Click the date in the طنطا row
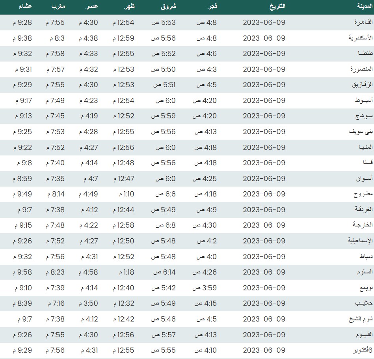374x359 pixels. pos(264,54)
